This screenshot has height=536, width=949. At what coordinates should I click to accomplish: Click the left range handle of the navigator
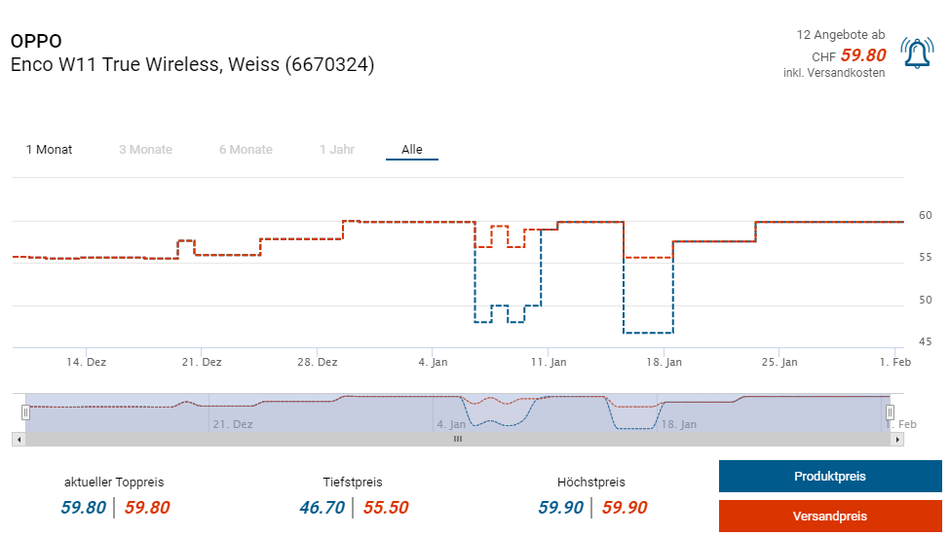(26, 412)
